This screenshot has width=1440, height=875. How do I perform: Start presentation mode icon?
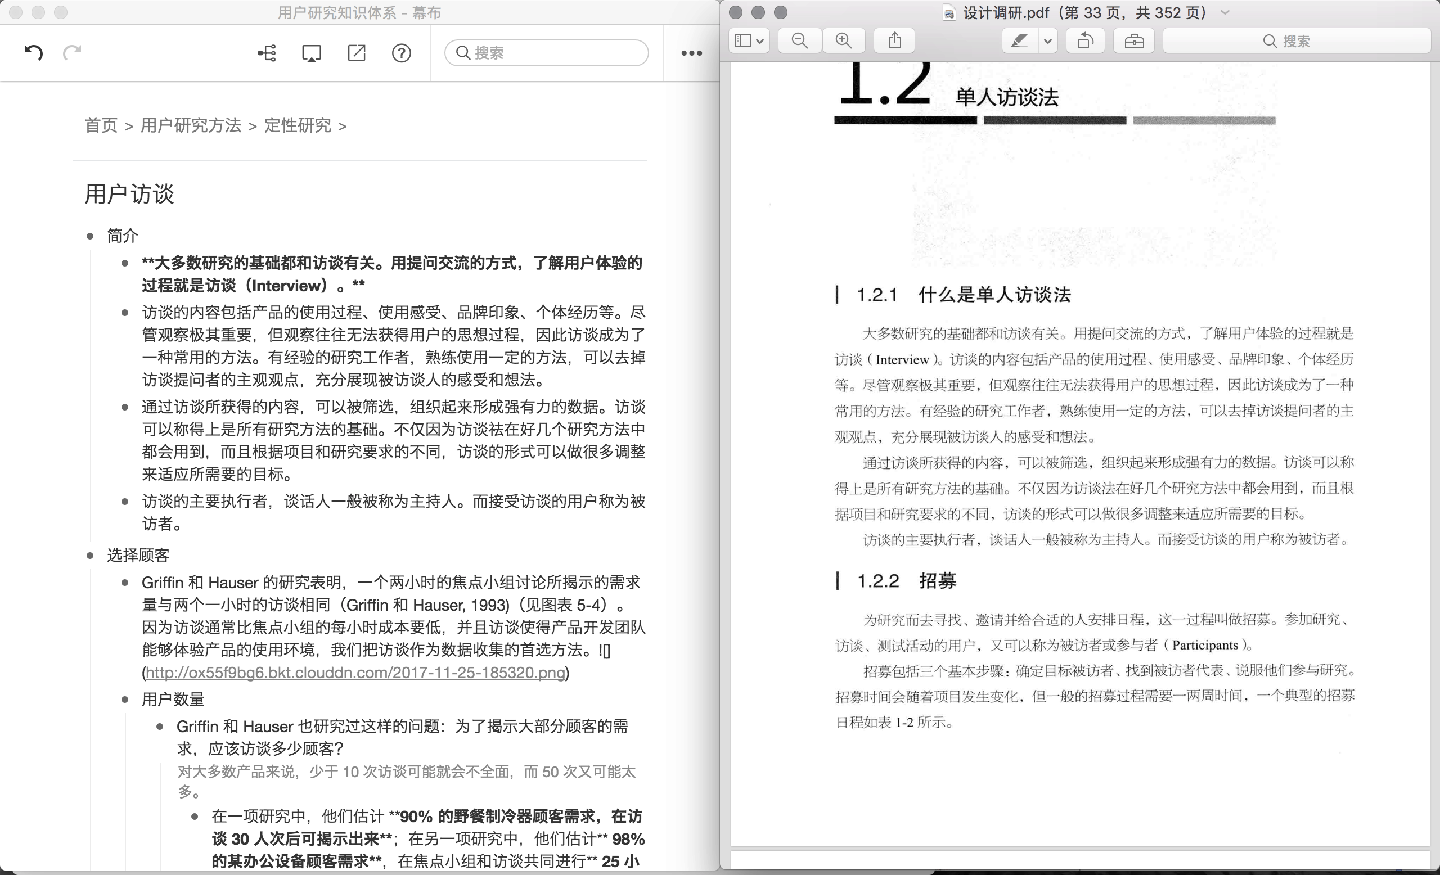coord(312,53)
